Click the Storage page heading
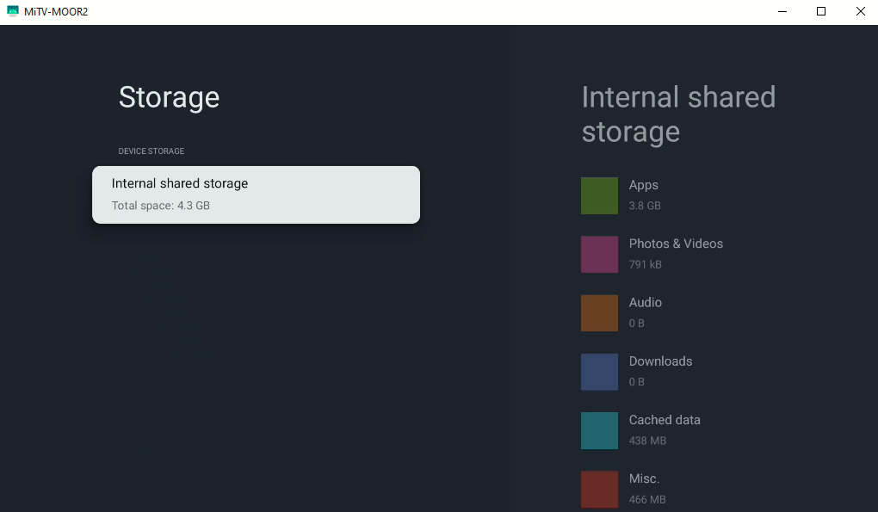Screen dimensions: 878x512 (x=169, y=97)
